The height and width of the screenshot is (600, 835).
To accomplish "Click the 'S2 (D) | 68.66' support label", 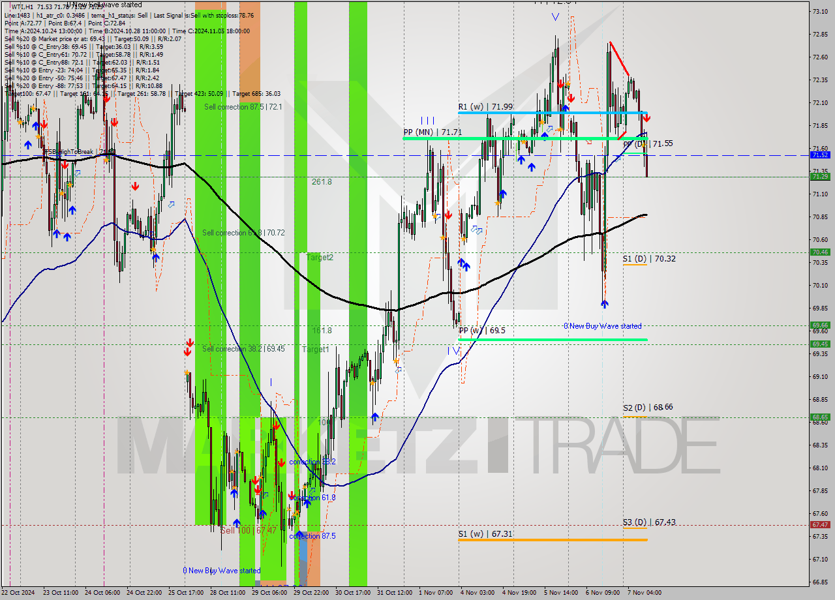I will [x=648, y=408].
